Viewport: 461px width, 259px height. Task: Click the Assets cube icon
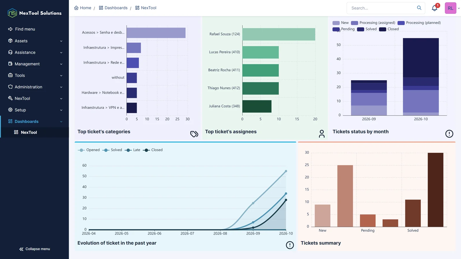(10, 41)
